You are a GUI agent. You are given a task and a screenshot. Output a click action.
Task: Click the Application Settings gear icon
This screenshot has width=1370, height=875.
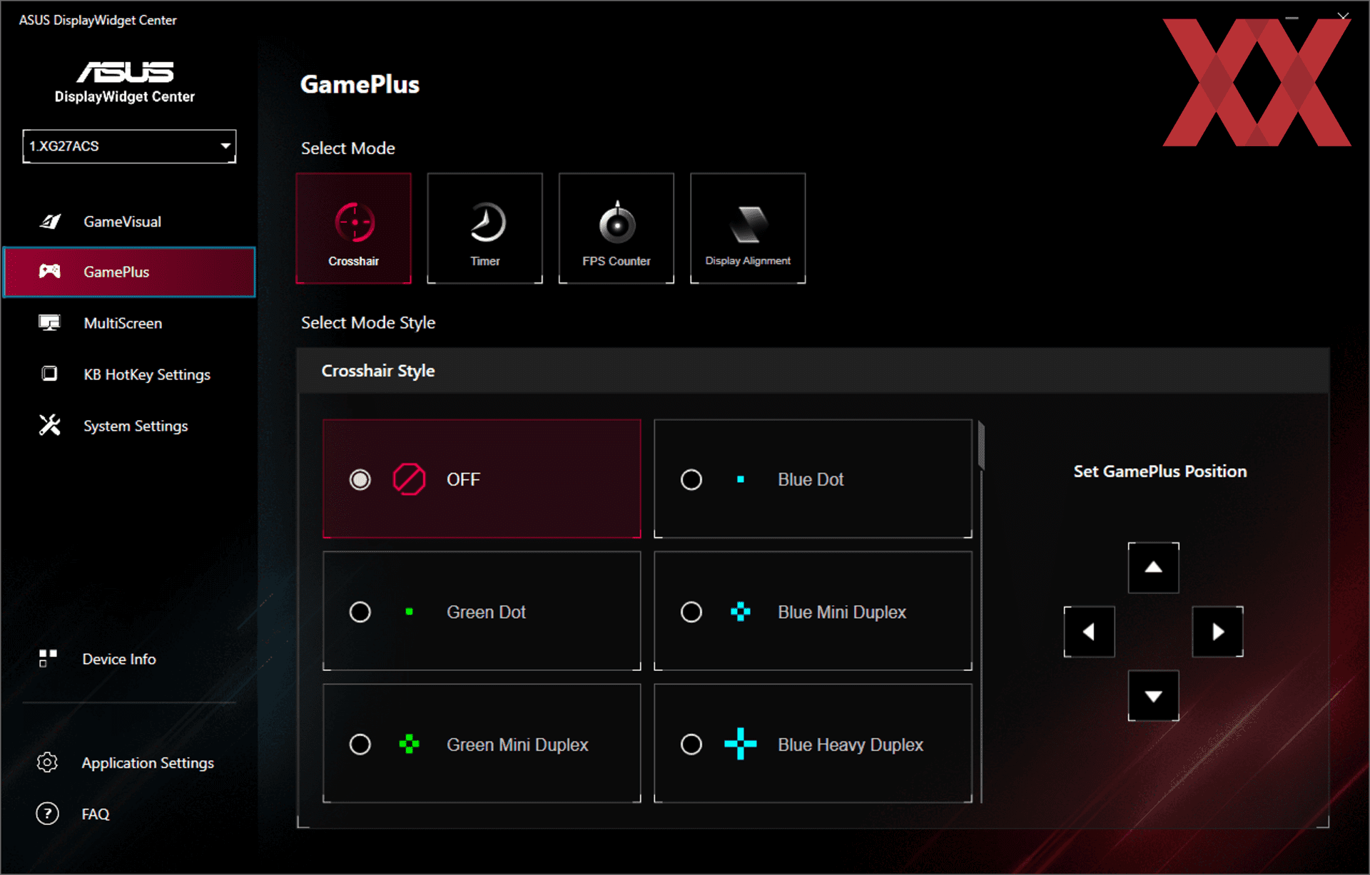[x=47, y=762]
